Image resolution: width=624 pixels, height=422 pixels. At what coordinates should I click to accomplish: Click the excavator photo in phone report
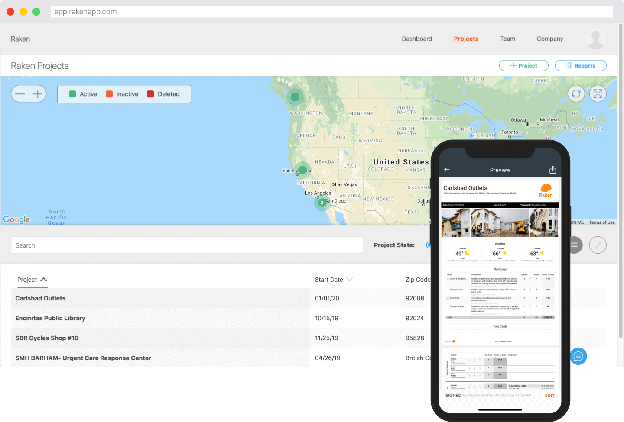514,222
